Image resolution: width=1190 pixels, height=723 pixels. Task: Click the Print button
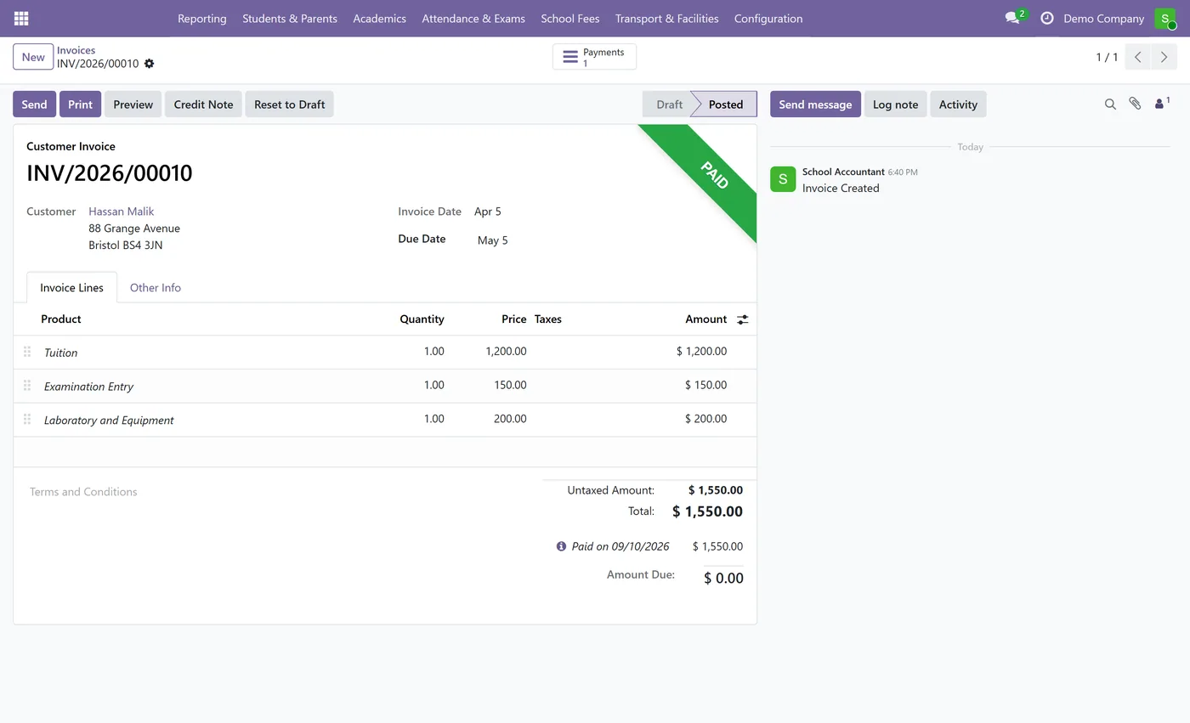[x=80, y=104]
